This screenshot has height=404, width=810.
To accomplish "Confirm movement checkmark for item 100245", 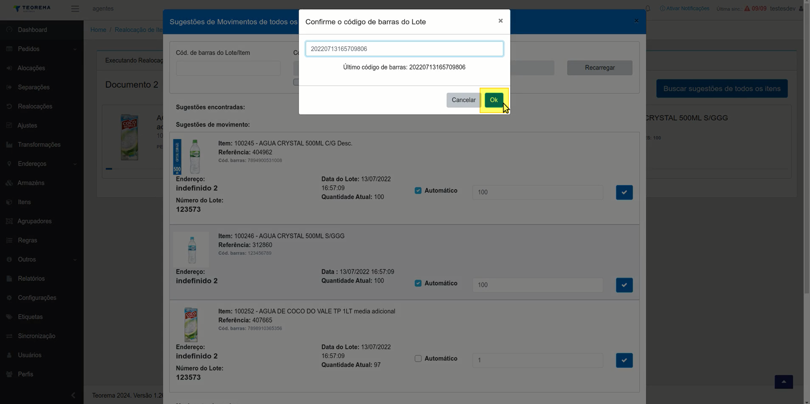I will (624, 192).
